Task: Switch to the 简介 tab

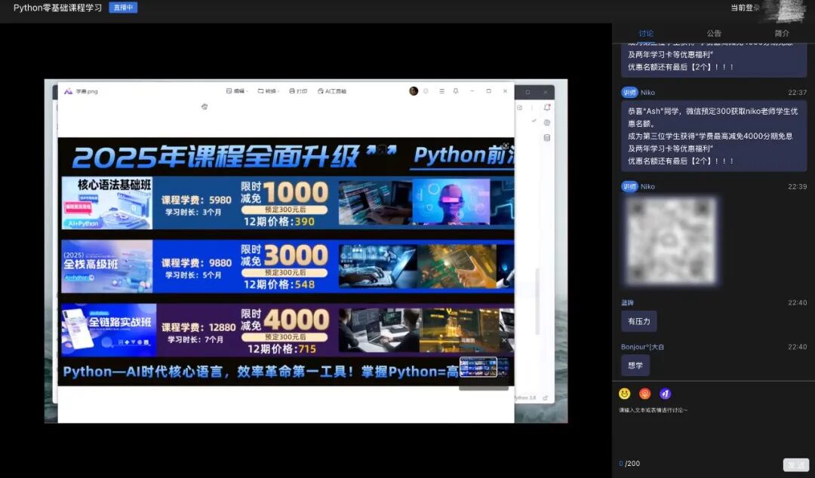Action: click(x=781, y=33)
